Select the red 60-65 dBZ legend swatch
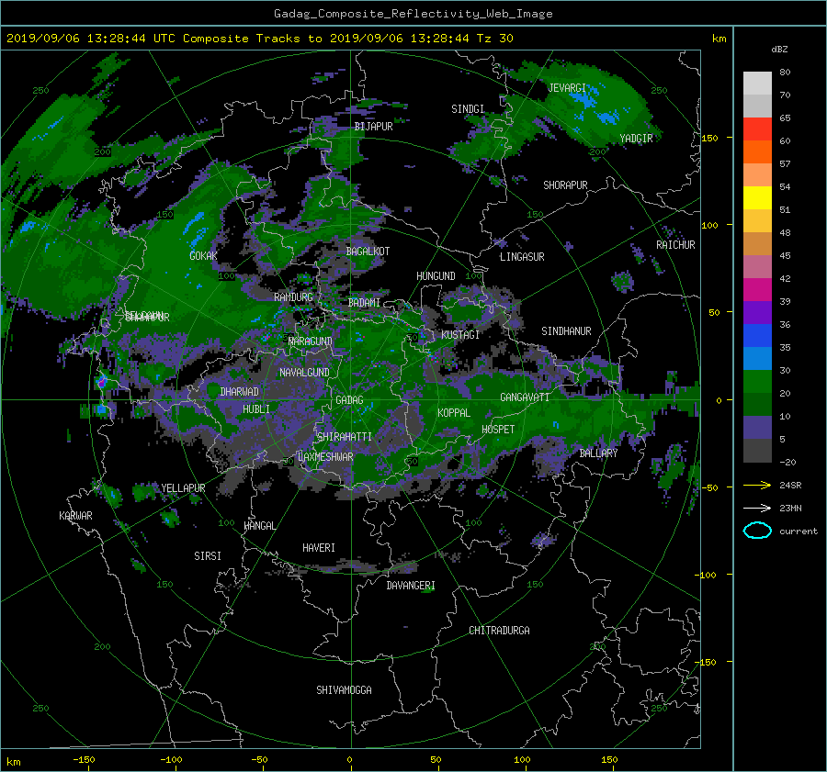The image size is (827, 772). point(757,129)
